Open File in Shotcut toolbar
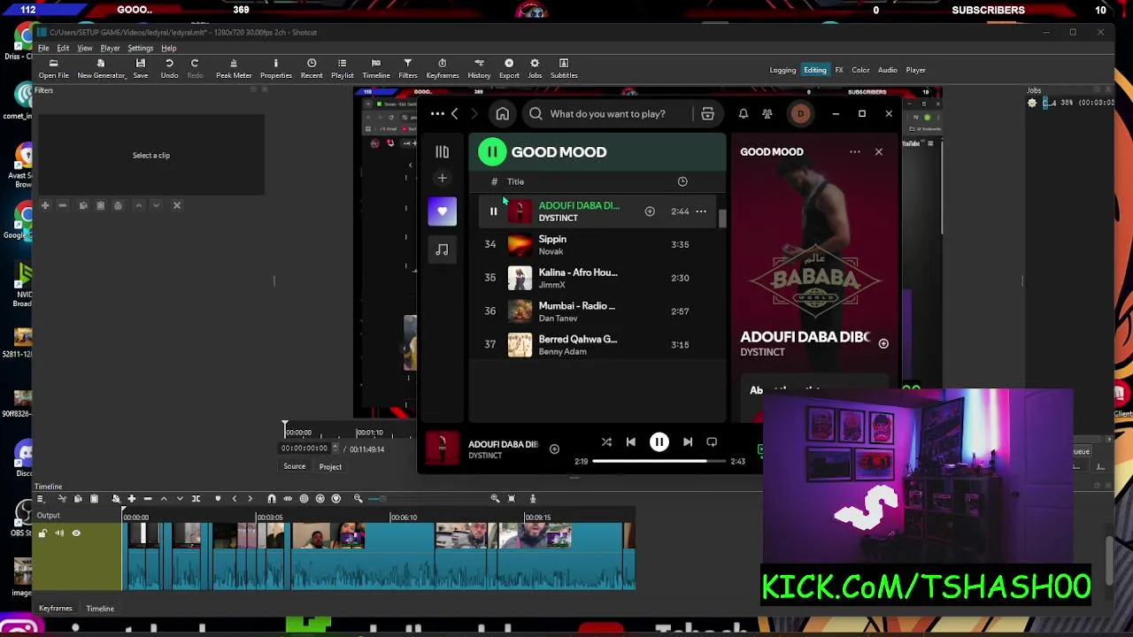The image size is (1133, 637). pyautogui.click(x=53, y=68)
